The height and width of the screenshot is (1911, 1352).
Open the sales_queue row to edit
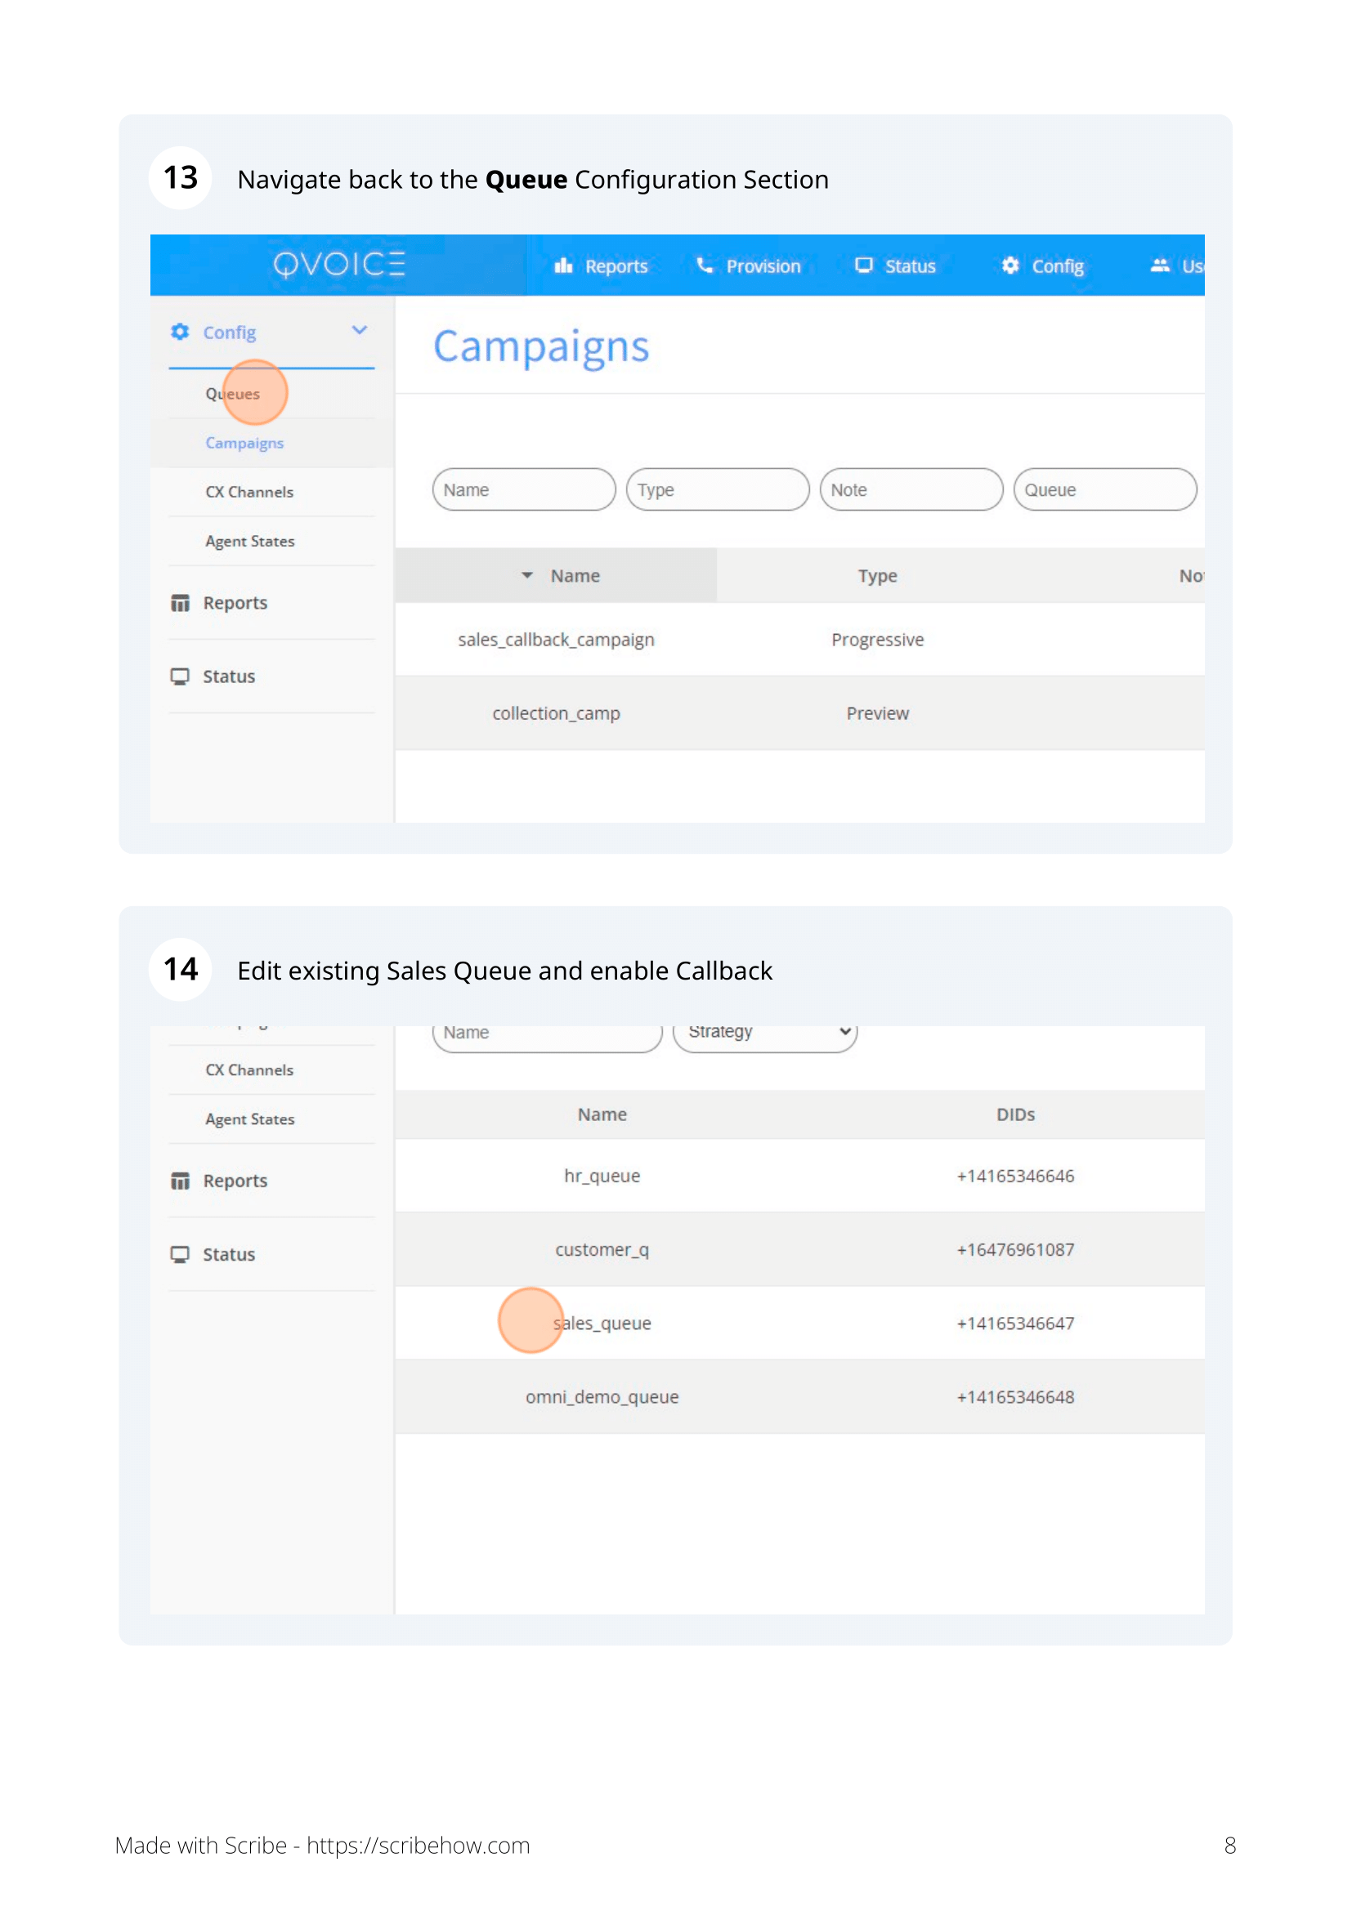pyautogui.click(x=799, y=1324)
